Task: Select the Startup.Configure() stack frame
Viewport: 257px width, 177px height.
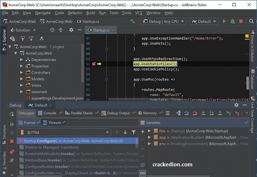Action: pos(77,141)
